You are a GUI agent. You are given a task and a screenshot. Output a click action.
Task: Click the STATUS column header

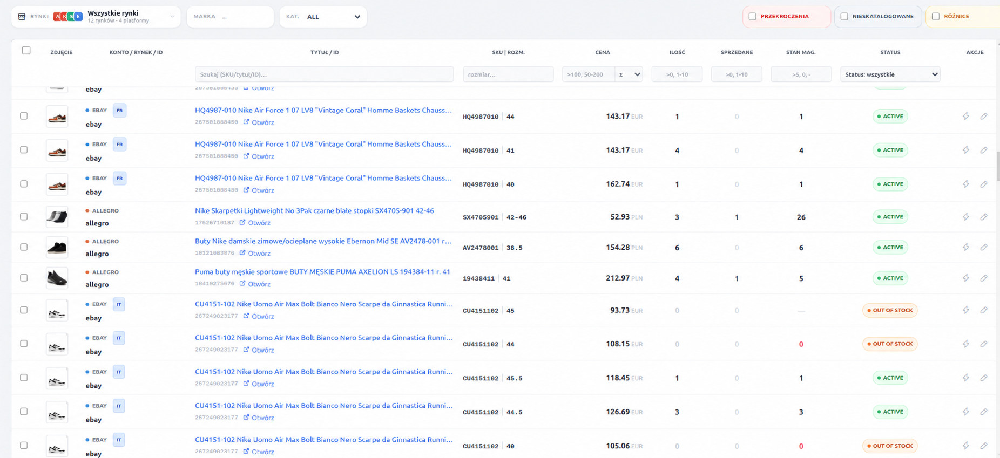890,52
